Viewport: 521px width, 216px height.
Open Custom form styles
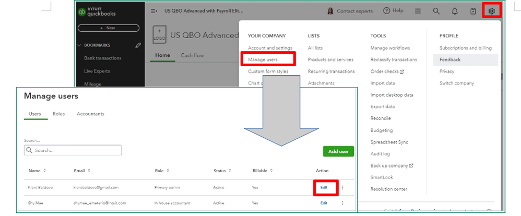click(x=268, y=71)
